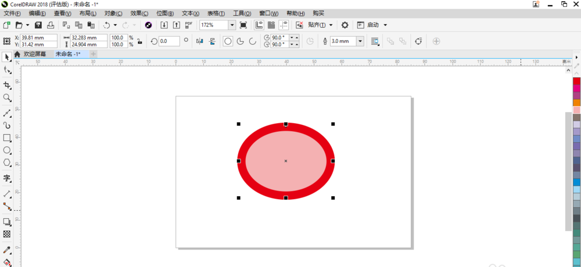Select the Parallel Dimension tool

click(6, 194)
